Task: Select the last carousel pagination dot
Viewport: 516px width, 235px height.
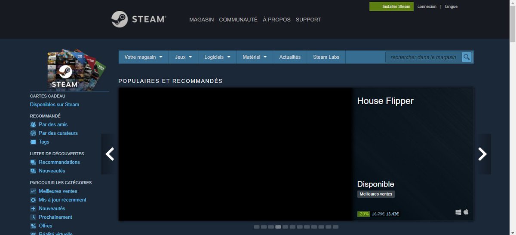Action: pyautogui.click(x=336, y=226)
